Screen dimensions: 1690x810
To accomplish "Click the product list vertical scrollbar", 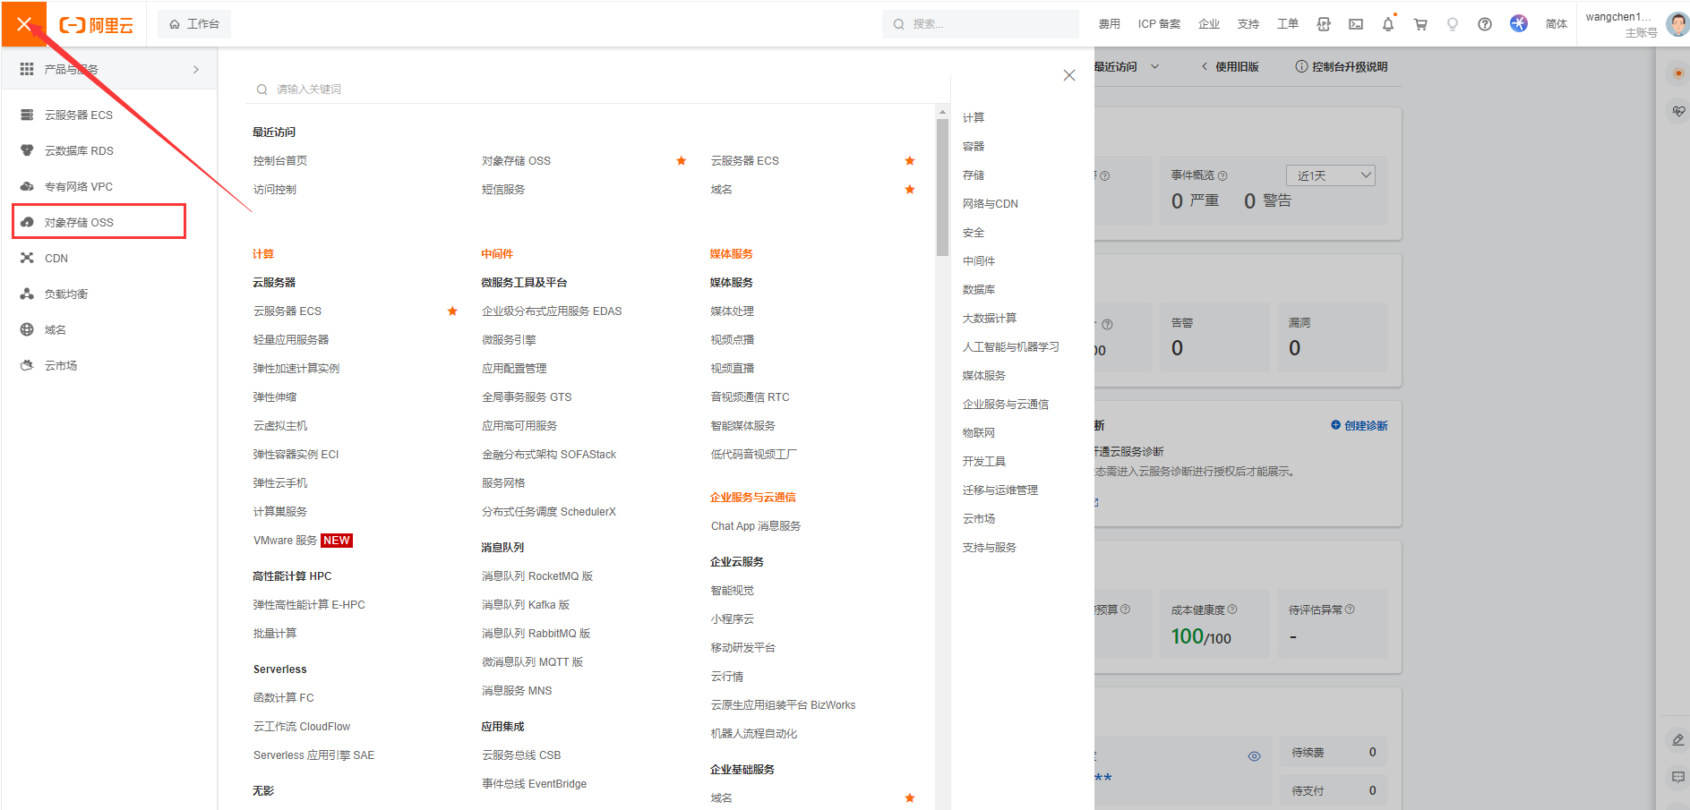I will 942,188.
